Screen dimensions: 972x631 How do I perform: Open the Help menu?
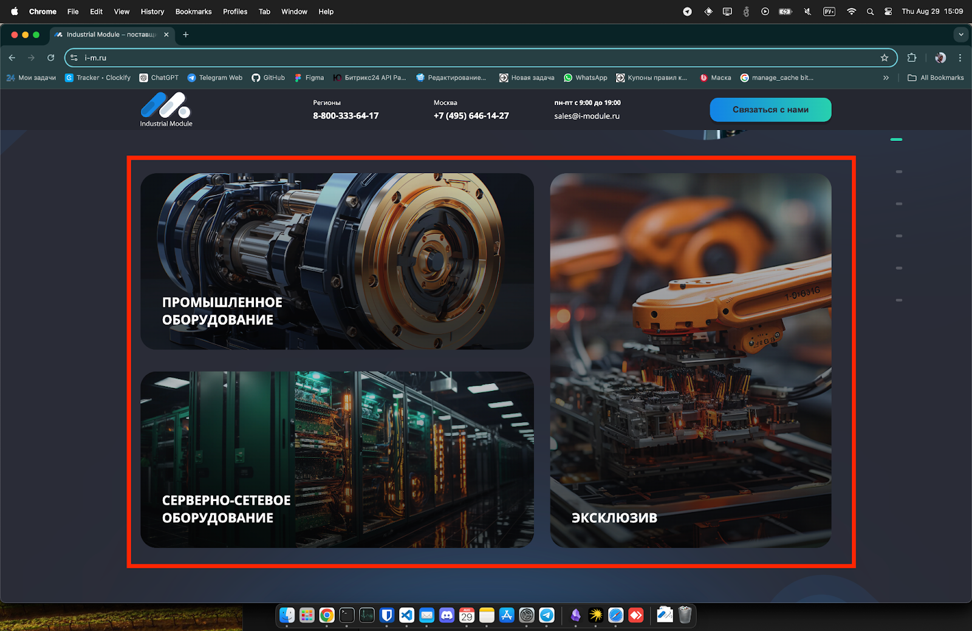click(x=326, y=12)
